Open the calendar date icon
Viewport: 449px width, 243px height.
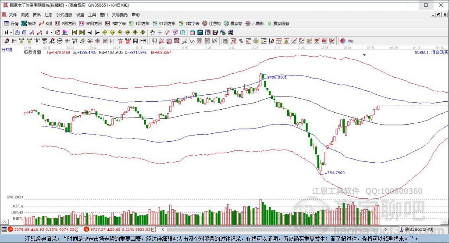point(192,32)
